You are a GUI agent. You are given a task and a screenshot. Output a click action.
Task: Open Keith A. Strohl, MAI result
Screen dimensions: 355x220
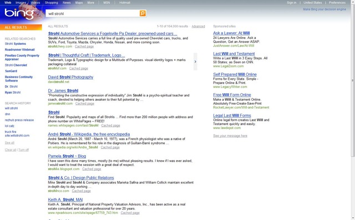coord(65,199)
